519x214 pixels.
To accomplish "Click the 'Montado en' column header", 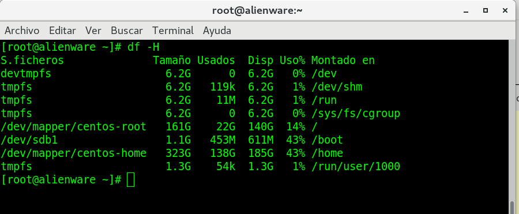I will tap(343, 61).
